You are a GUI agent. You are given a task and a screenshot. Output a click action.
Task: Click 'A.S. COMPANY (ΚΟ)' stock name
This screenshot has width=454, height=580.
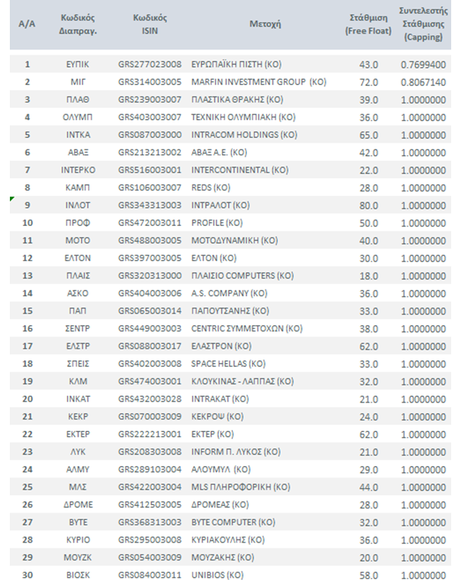[229, 294]
